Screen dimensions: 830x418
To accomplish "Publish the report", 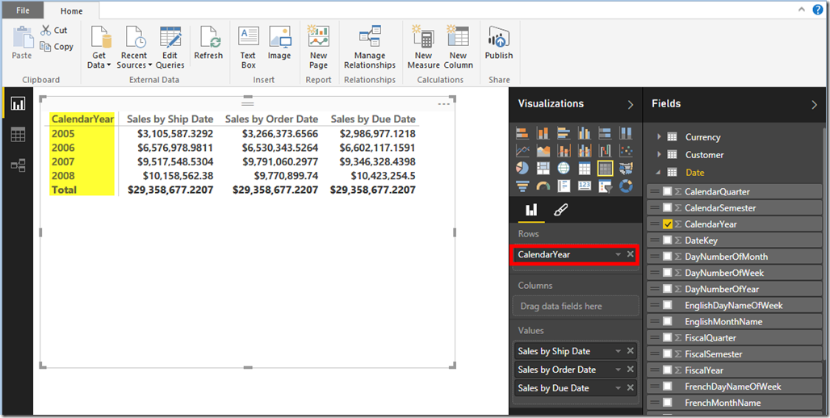I will [499, 42].
